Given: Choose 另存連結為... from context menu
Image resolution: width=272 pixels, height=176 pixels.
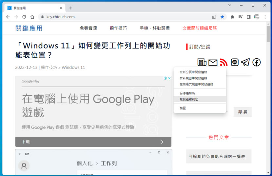Looking at the screenshot, I should [x=200, y=93].
